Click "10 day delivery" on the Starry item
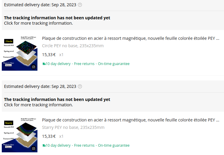The height and width of the screenshot is (155, 224). 58,145
